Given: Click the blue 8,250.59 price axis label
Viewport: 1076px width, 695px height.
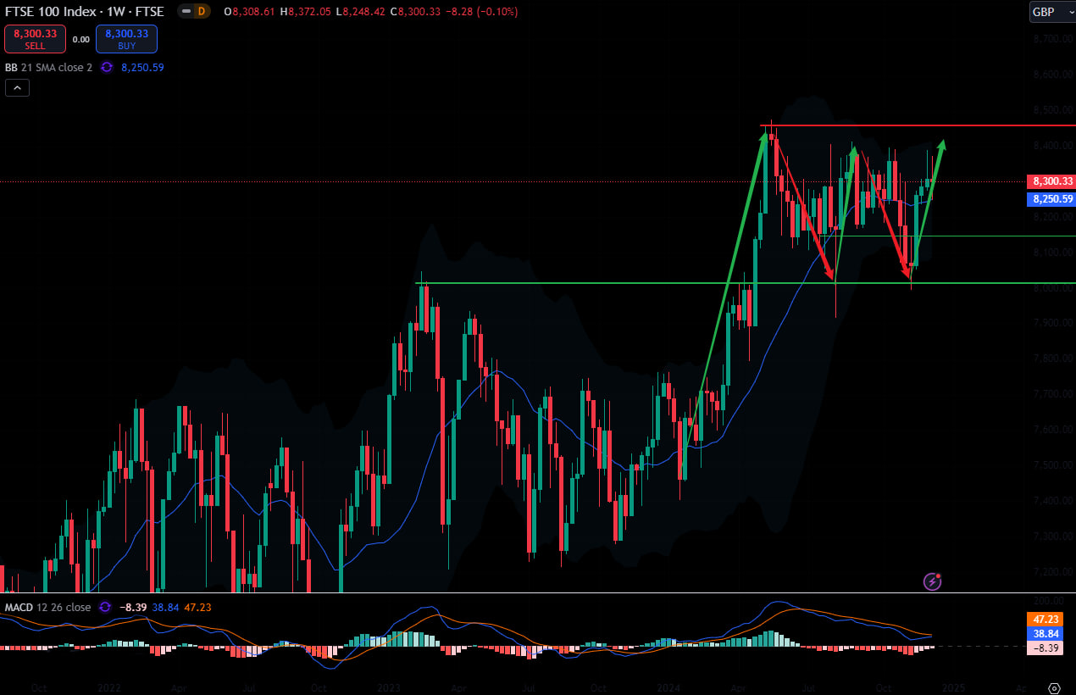Looking at the screenshot, I should tap(1051, 199).
